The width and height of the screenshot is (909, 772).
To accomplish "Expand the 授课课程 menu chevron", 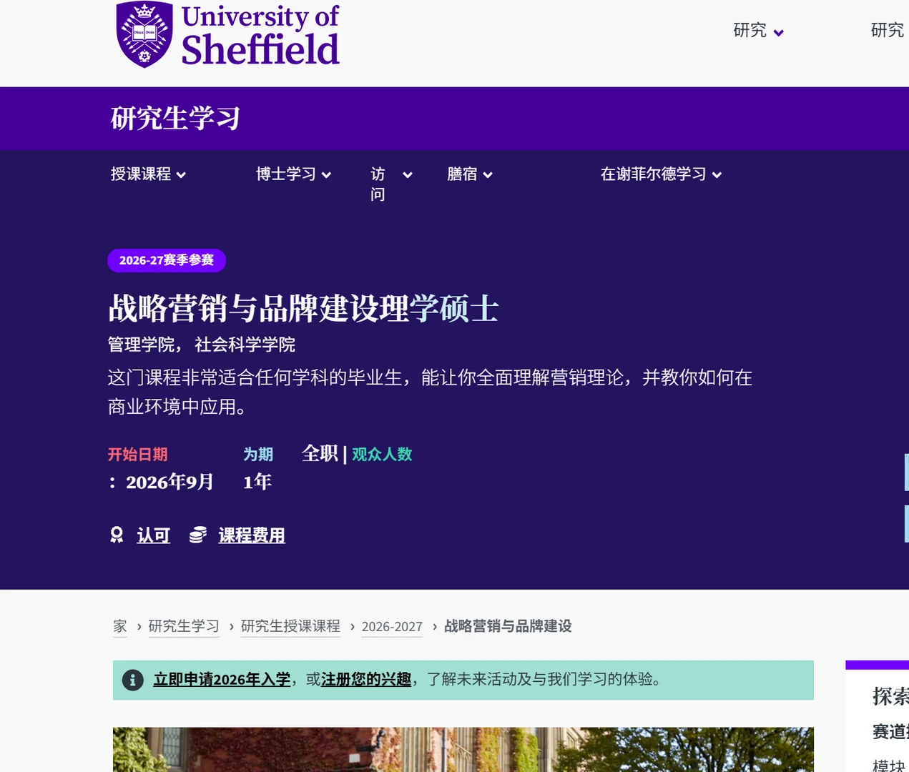I will (x=181, y=175).
